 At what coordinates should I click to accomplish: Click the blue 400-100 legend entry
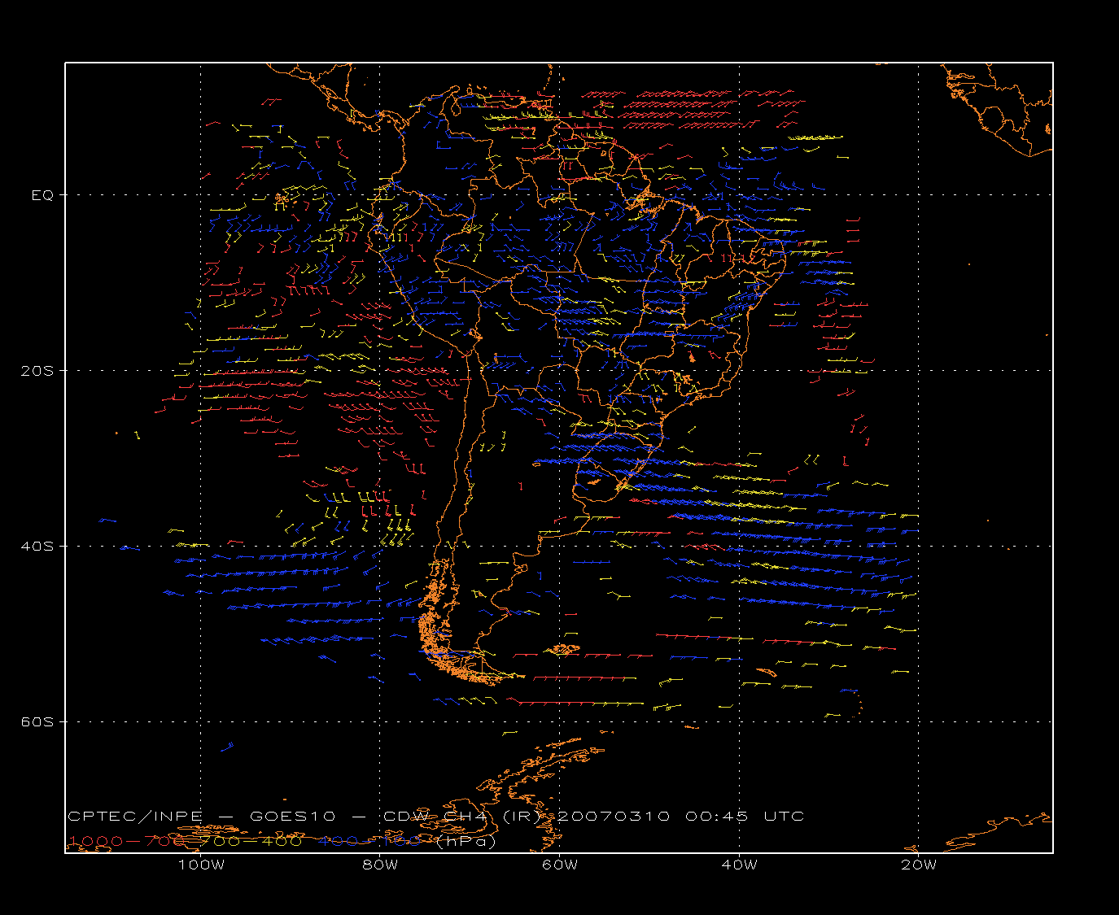(369, 841)
